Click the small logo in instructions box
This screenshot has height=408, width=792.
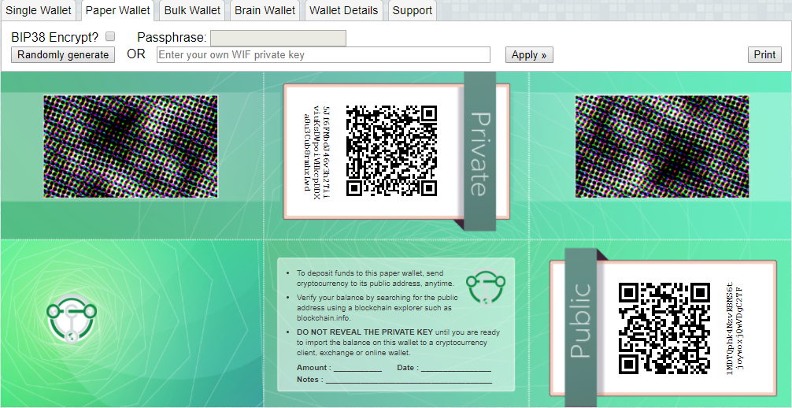pyautogui.click(x=486, y=286)
